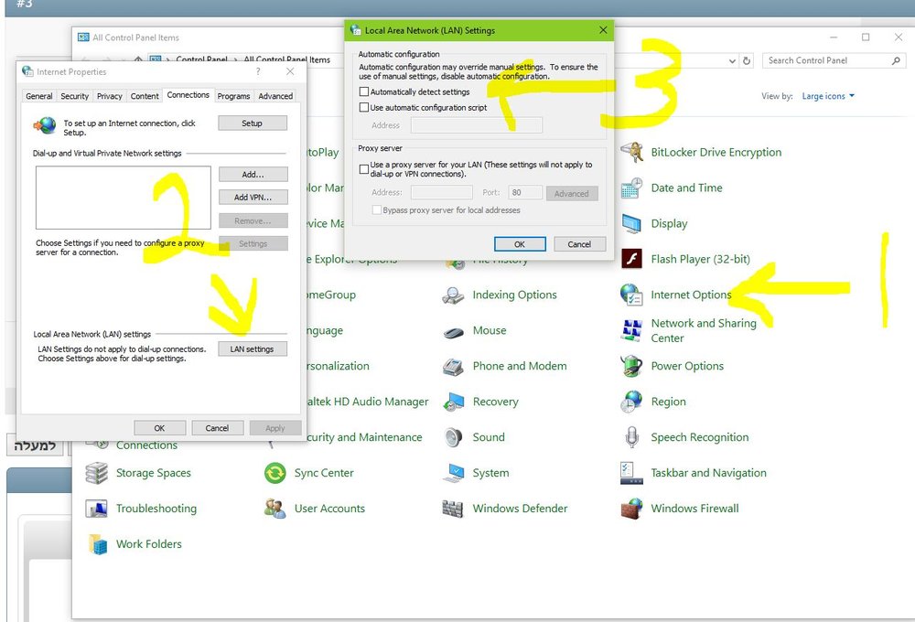Click the Add VPN... button

pos(253,198)
